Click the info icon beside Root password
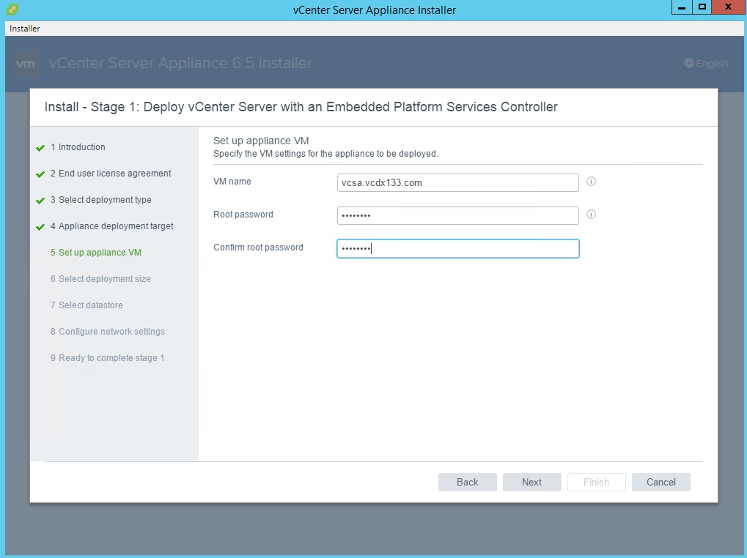Viewport: 747px width, 558px height. (x=591, y=215)
